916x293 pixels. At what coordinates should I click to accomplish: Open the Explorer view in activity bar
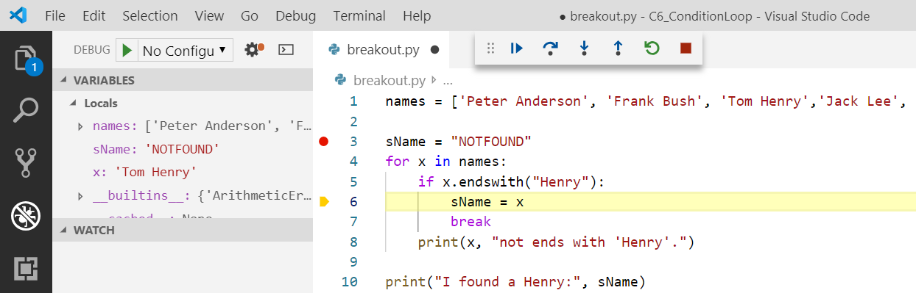(x=26, y=59)
